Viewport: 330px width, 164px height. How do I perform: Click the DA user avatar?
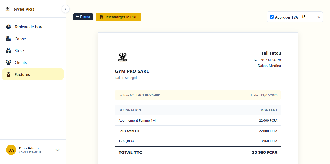coord(11,150)
